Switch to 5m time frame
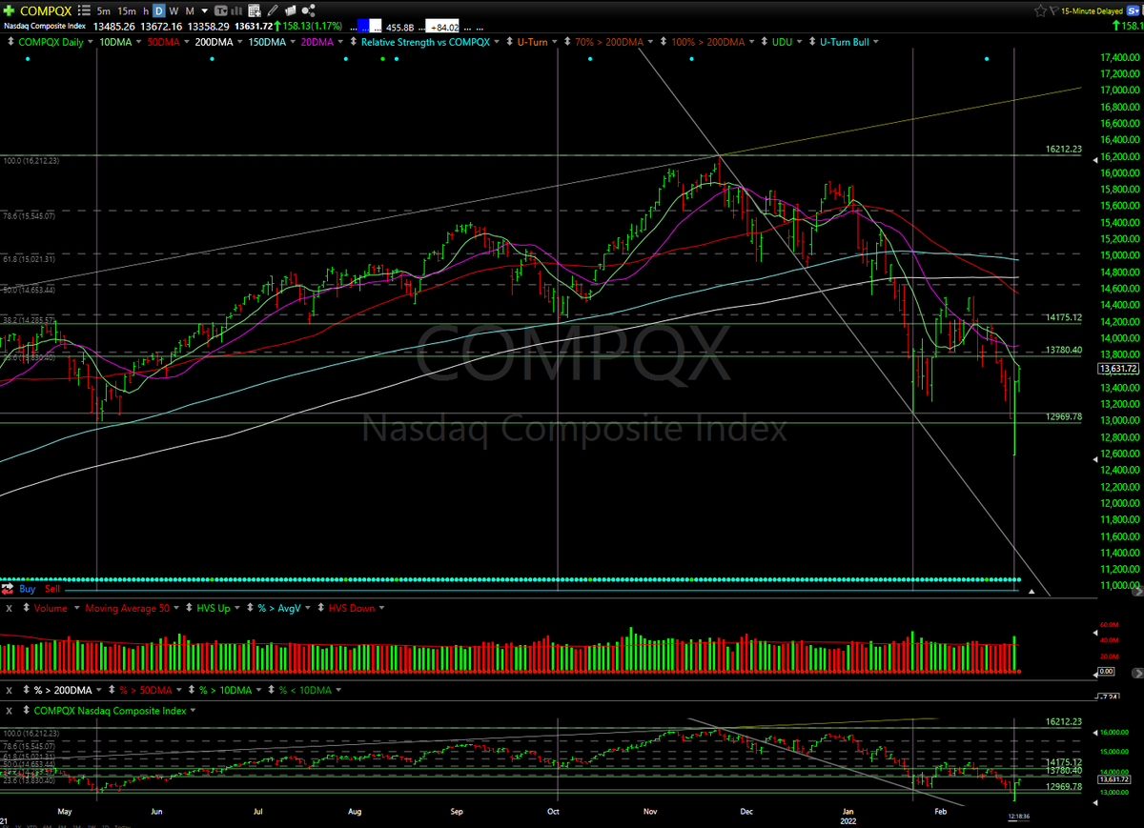Viewport: 1144px width, 828px height. pyautogui.click(x=104, y=10)
